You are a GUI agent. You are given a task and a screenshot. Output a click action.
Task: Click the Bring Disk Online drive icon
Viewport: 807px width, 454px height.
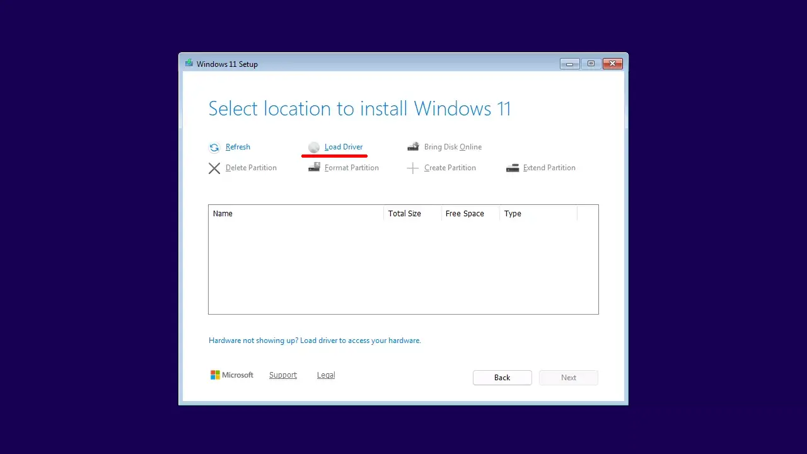pyautogui.click(x=413, y=147)
